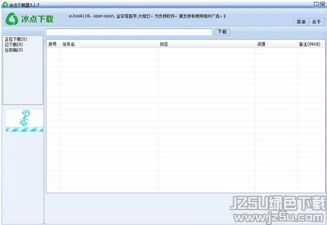Open the 菜单 menu button
The height and width of the screenshot is (225, 327).
(301, 22)
